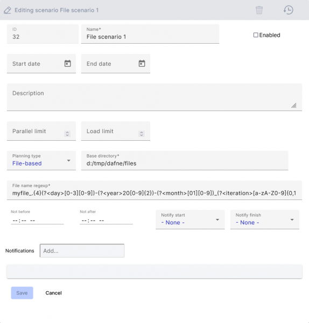
Task: Click the empty notifications list box
Action: (154, 271)
